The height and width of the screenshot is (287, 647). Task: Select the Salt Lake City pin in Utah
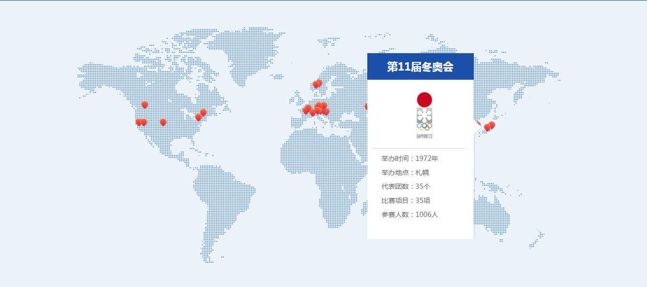click(163, 122)
